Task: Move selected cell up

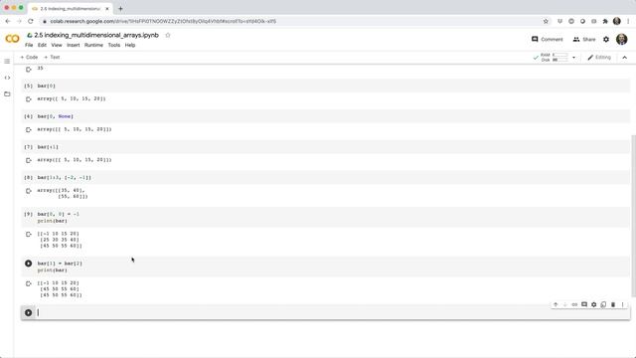Action: click(556, 304)
